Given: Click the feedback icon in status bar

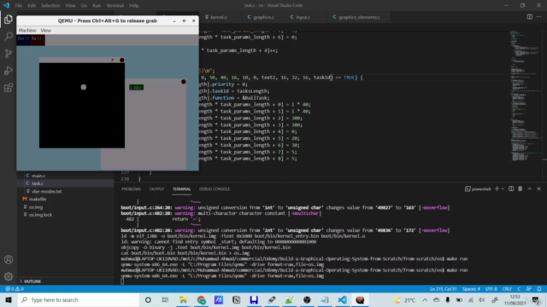Looking at the screenshot, I should coord(529,289).
